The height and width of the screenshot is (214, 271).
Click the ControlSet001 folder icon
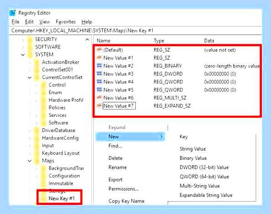pyautogui.click(x=37, y=70)
